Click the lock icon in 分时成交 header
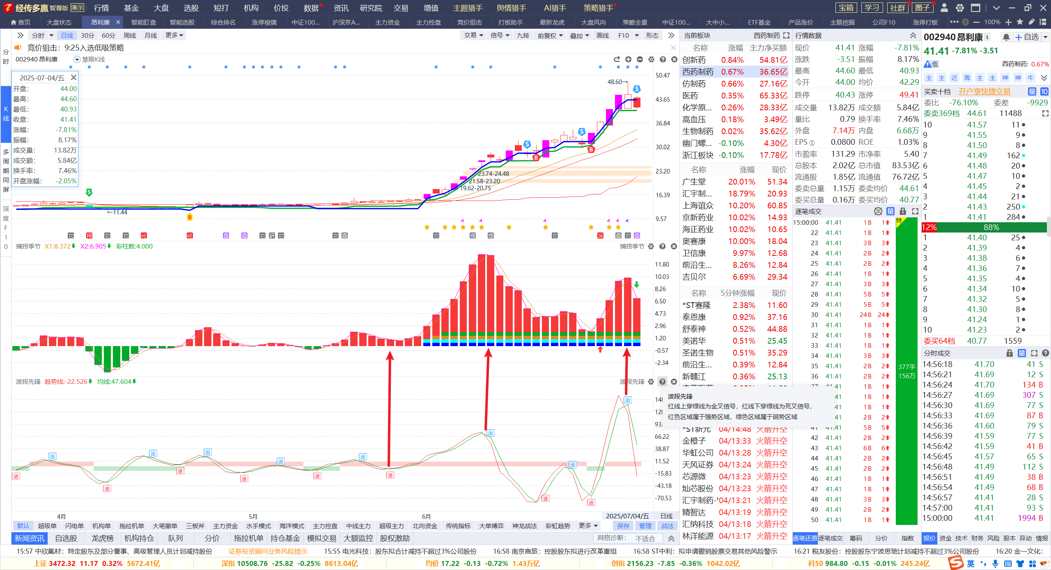The width and height of the screenshot is (1051, 570). click(x=1010, y=353)
